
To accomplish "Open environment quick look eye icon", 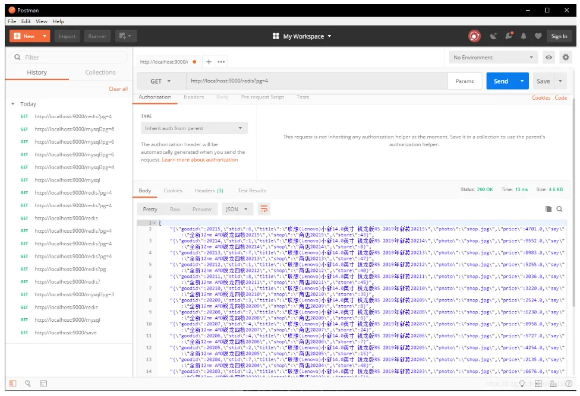I will [x=549, y=57].
